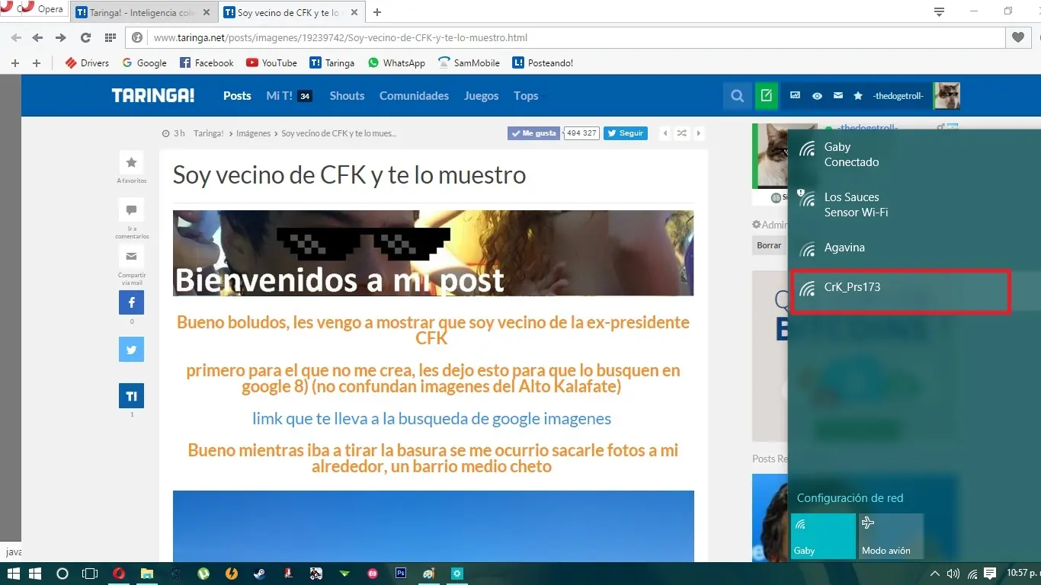Open Taringa! breadcrumb link
This screenshot has width=1041, height=585.
pos(208,133)
